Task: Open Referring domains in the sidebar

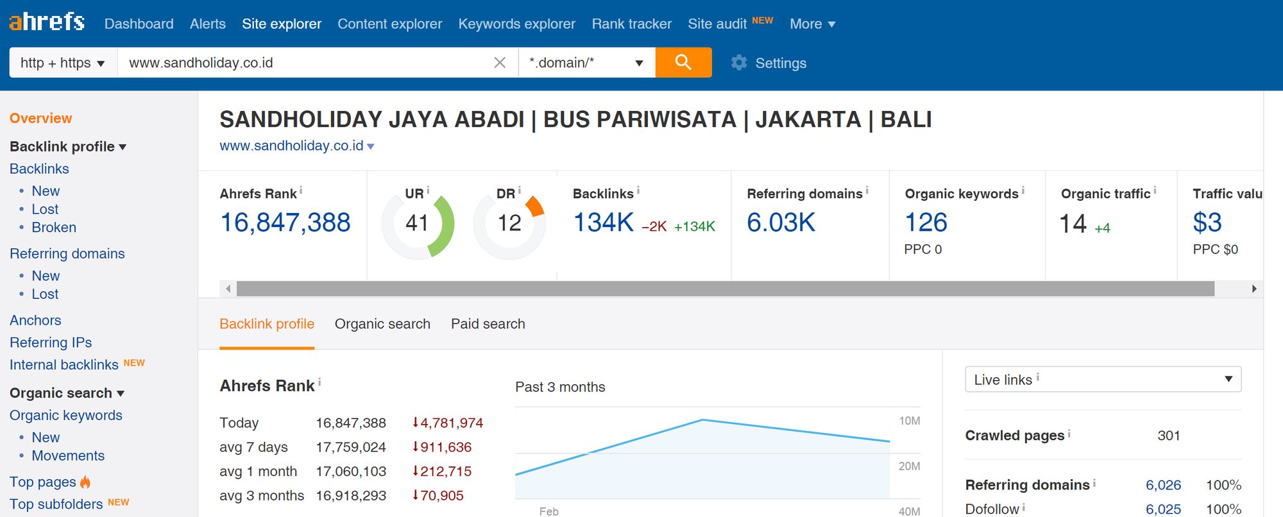Action: point(67,253)
